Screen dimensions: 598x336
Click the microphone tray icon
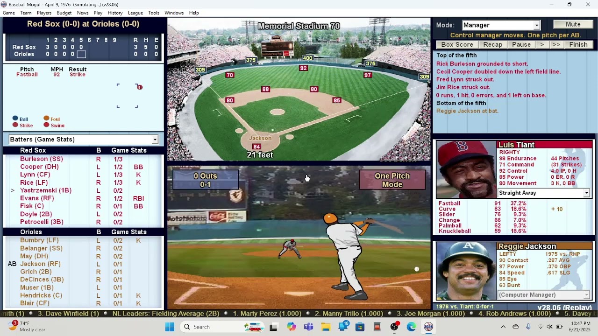click(x=528, y=327)
